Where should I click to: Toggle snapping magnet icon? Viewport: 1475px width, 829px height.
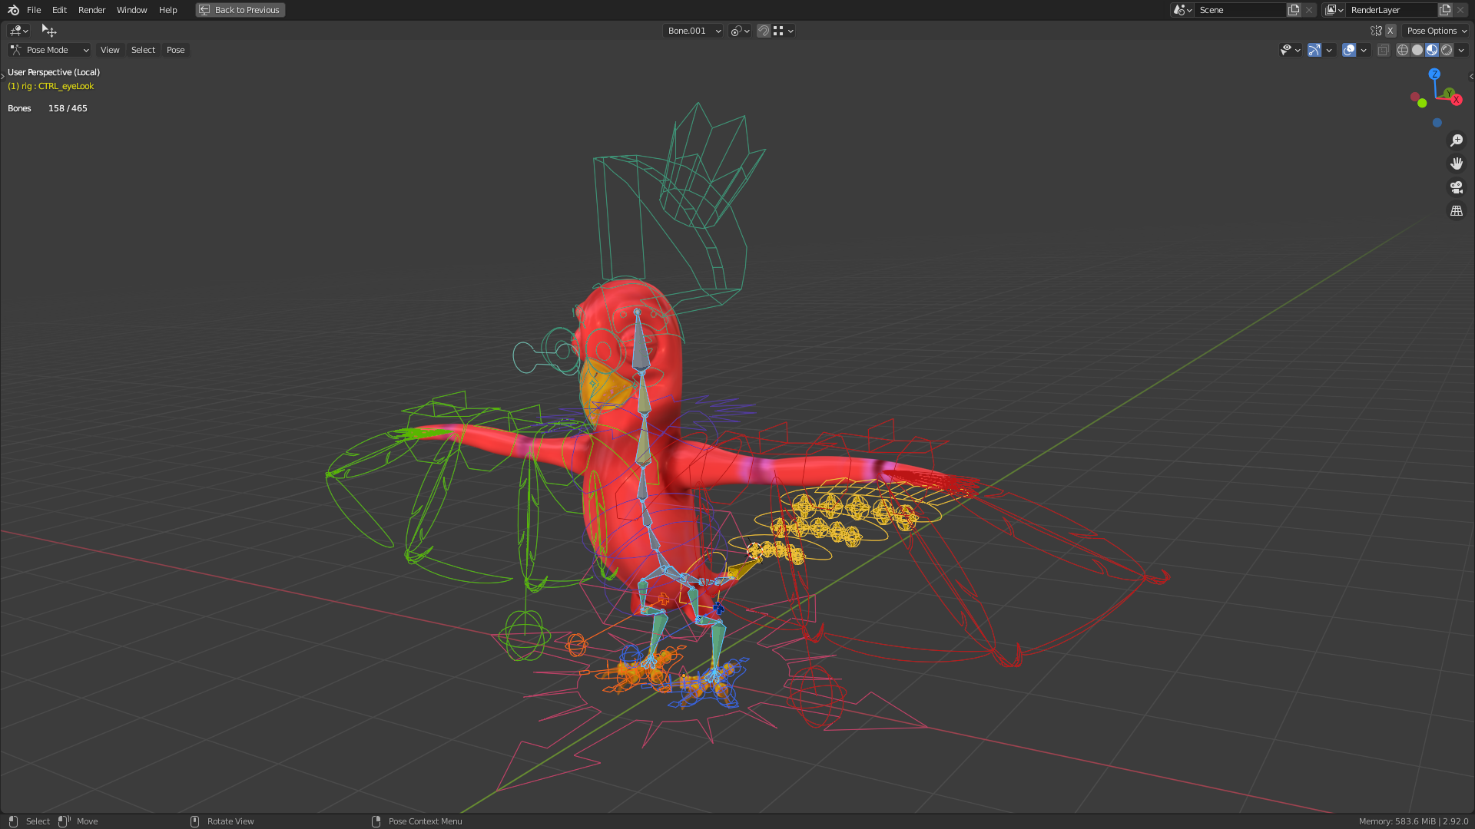763,31
